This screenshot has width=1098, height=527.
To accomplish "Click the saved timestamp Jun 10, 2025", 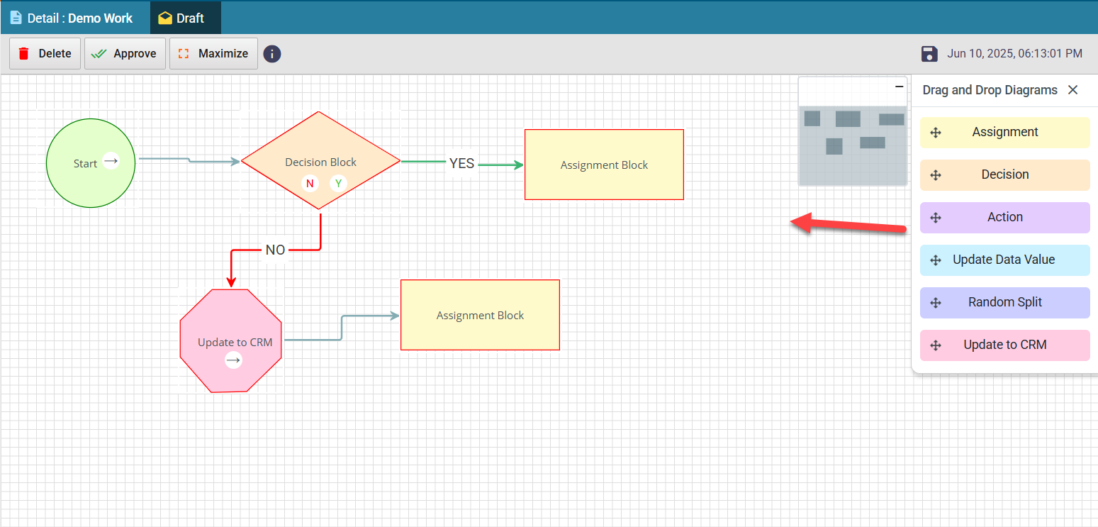I will point(1014,54).
